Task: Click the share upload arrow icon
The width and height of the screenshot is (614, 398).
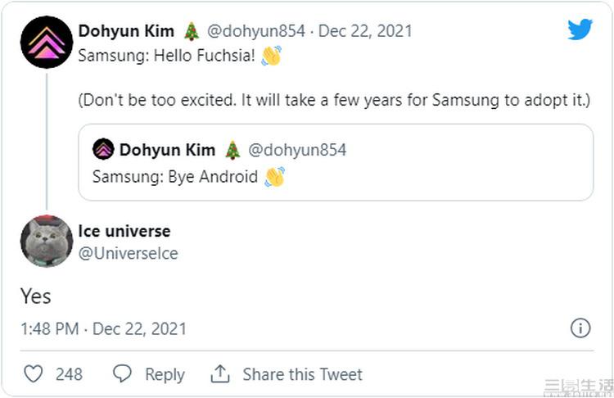Action: click(220, 374)
